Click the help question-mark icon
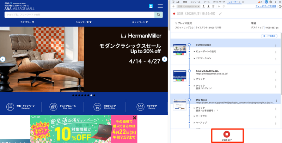The width and height of the screenshot is (282, 143). click(x=280, y=6)
